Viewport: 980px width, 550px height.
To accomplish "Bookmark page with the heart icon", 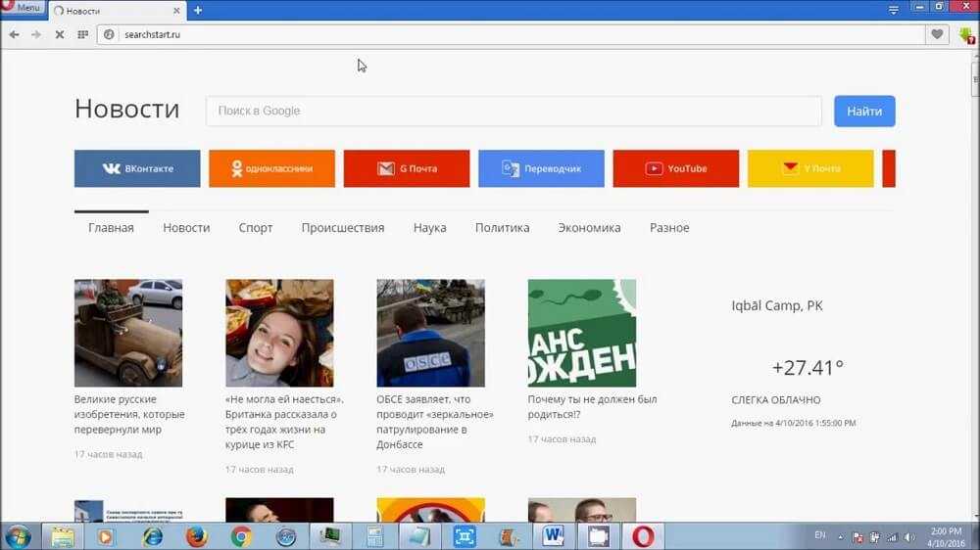I will (938, 34).
